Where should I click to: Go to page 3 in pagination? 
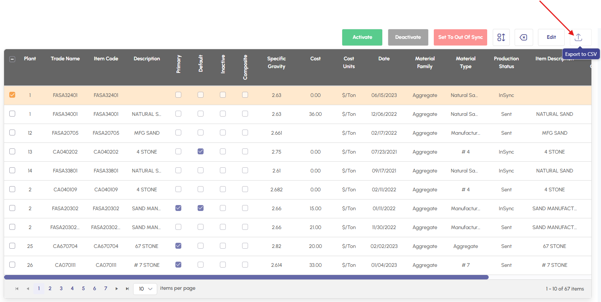tap(61, 288)
